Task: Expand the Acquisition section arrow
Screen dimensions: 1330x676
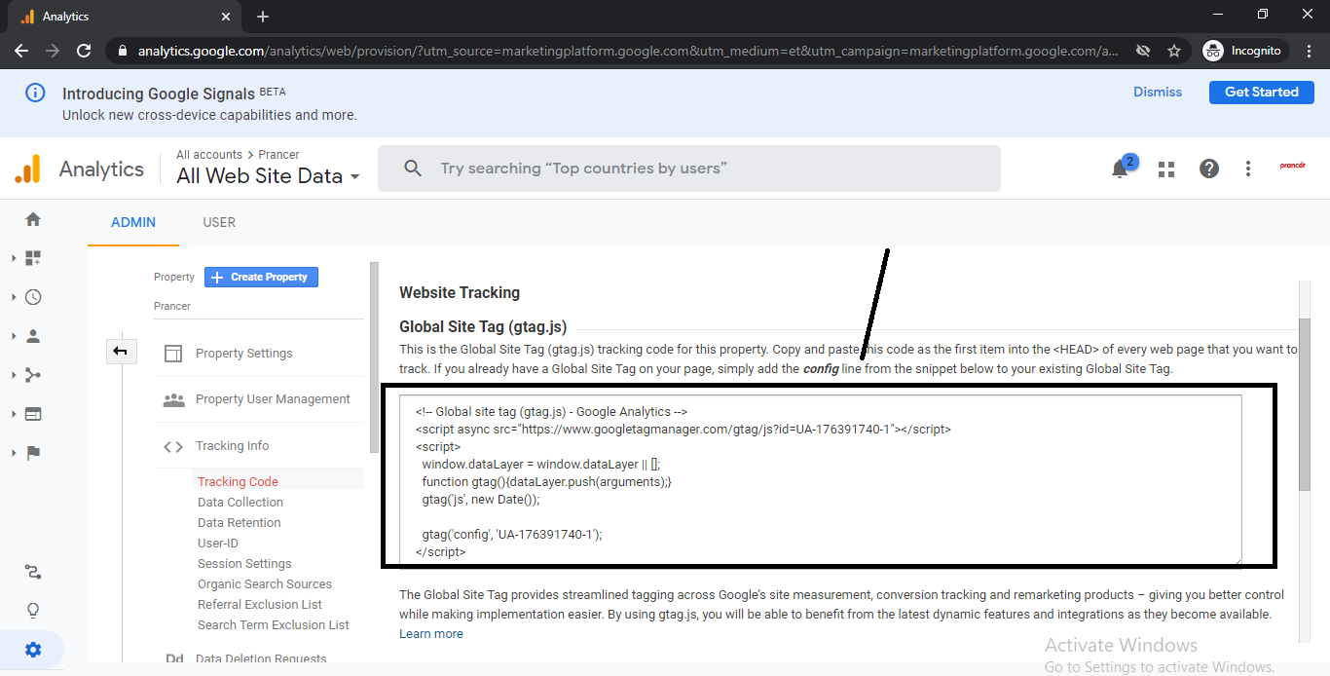Action: (x=14, y=375)
